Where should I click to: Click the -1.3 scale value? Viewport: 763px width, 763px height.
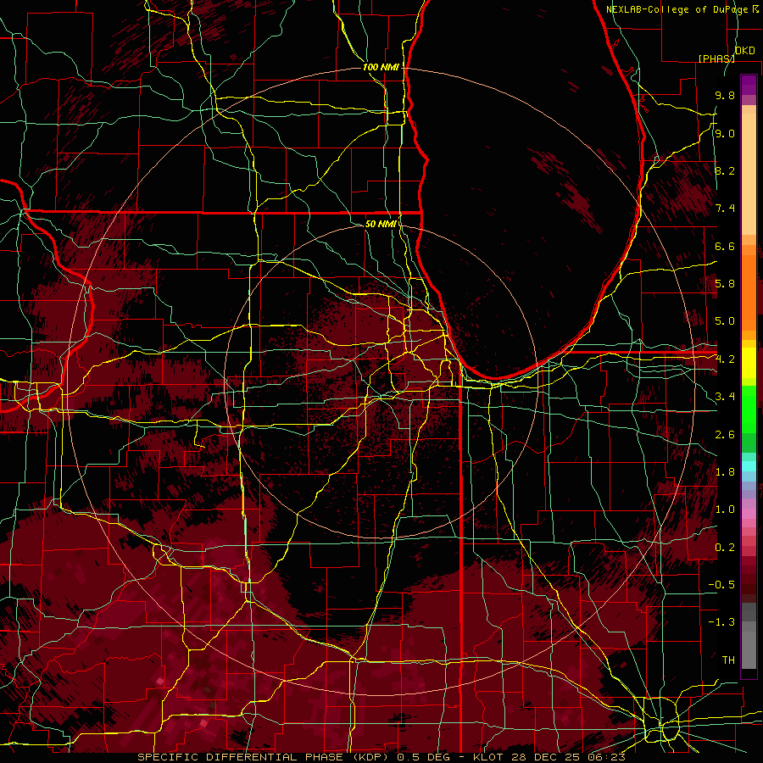click(x=721, y=622)
